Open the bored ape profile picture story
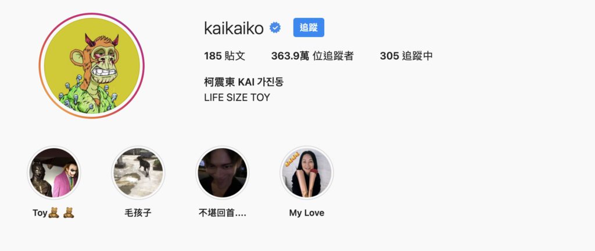This screenshot has width=595, height=251. pyautogui.click(x=91, y=66)
